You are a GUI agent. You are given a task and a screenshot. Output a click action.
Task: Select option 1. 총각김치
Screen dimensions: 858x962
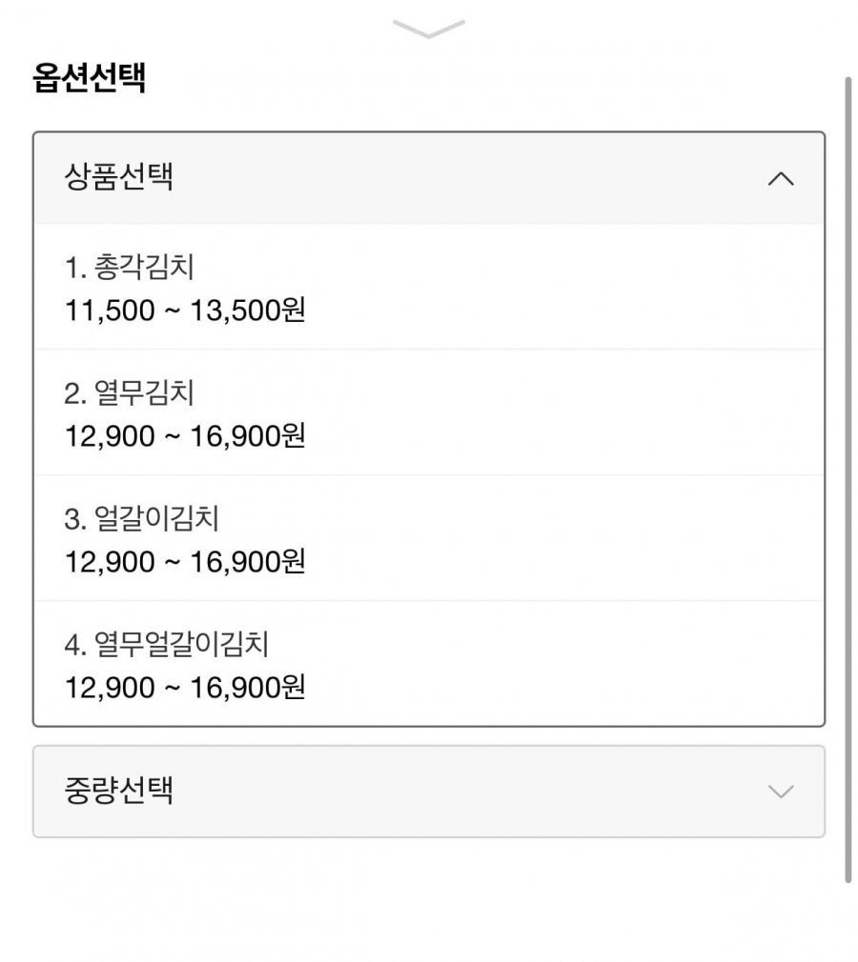point(144,268)
